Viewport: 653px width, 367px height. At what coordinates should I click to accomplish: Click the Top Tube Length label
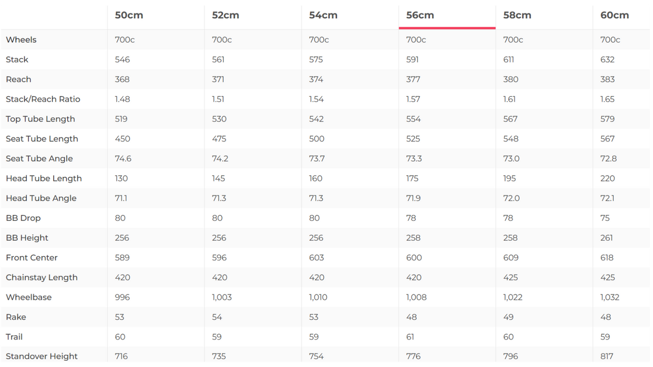[40, 119]
